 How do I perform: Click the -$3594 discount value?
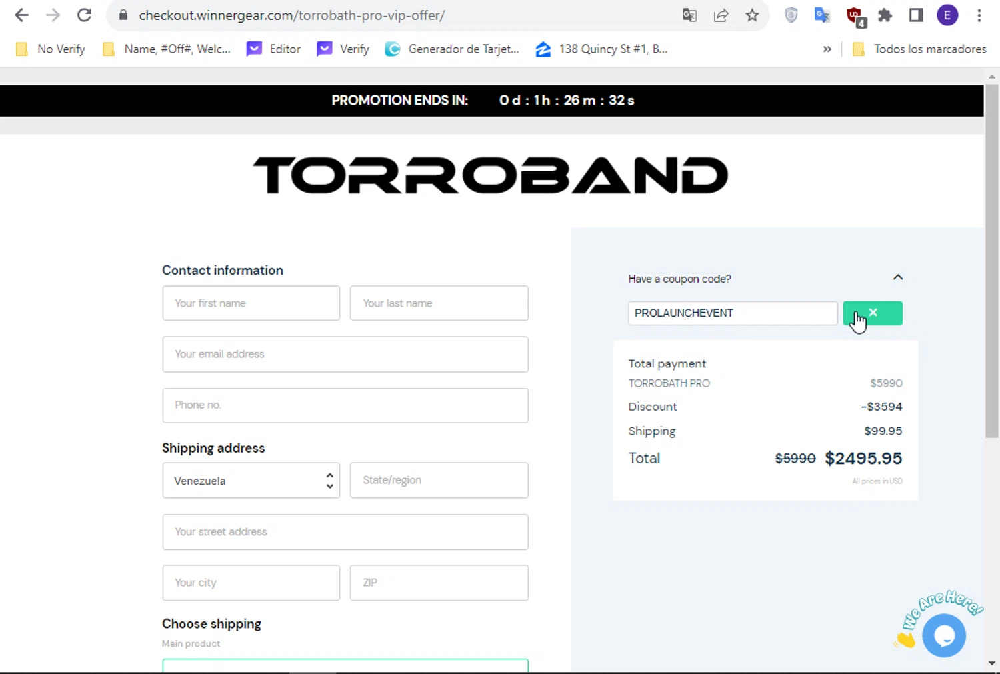tap(881, 407)
